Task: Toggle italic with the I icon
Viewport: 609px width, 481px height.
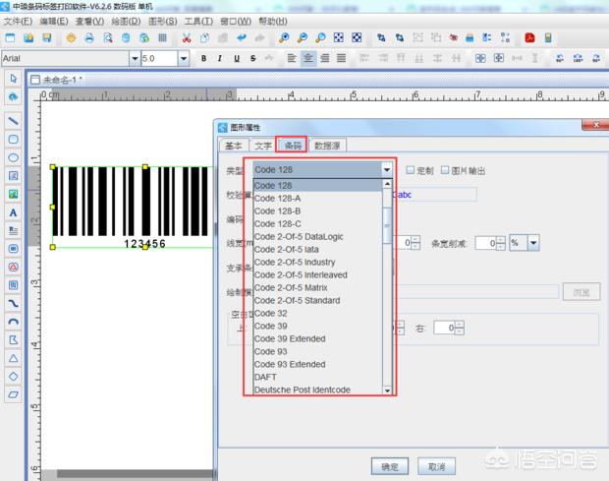Action: coord(220,58)
